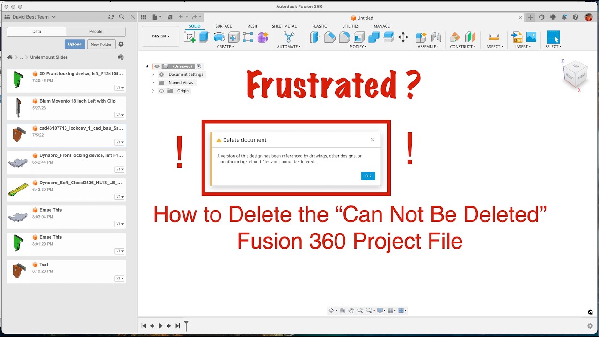Select the New Component tool
Screen dimensions: 599x337
coord(421,37)
